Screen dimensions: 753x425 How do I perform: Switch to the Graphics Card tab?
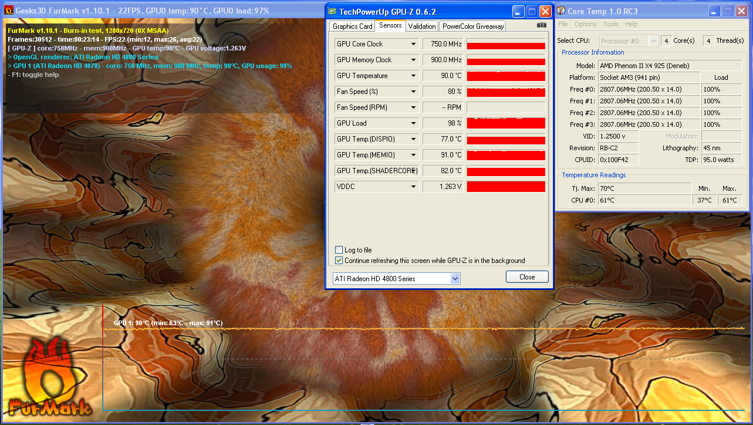[x=352, y=26]
